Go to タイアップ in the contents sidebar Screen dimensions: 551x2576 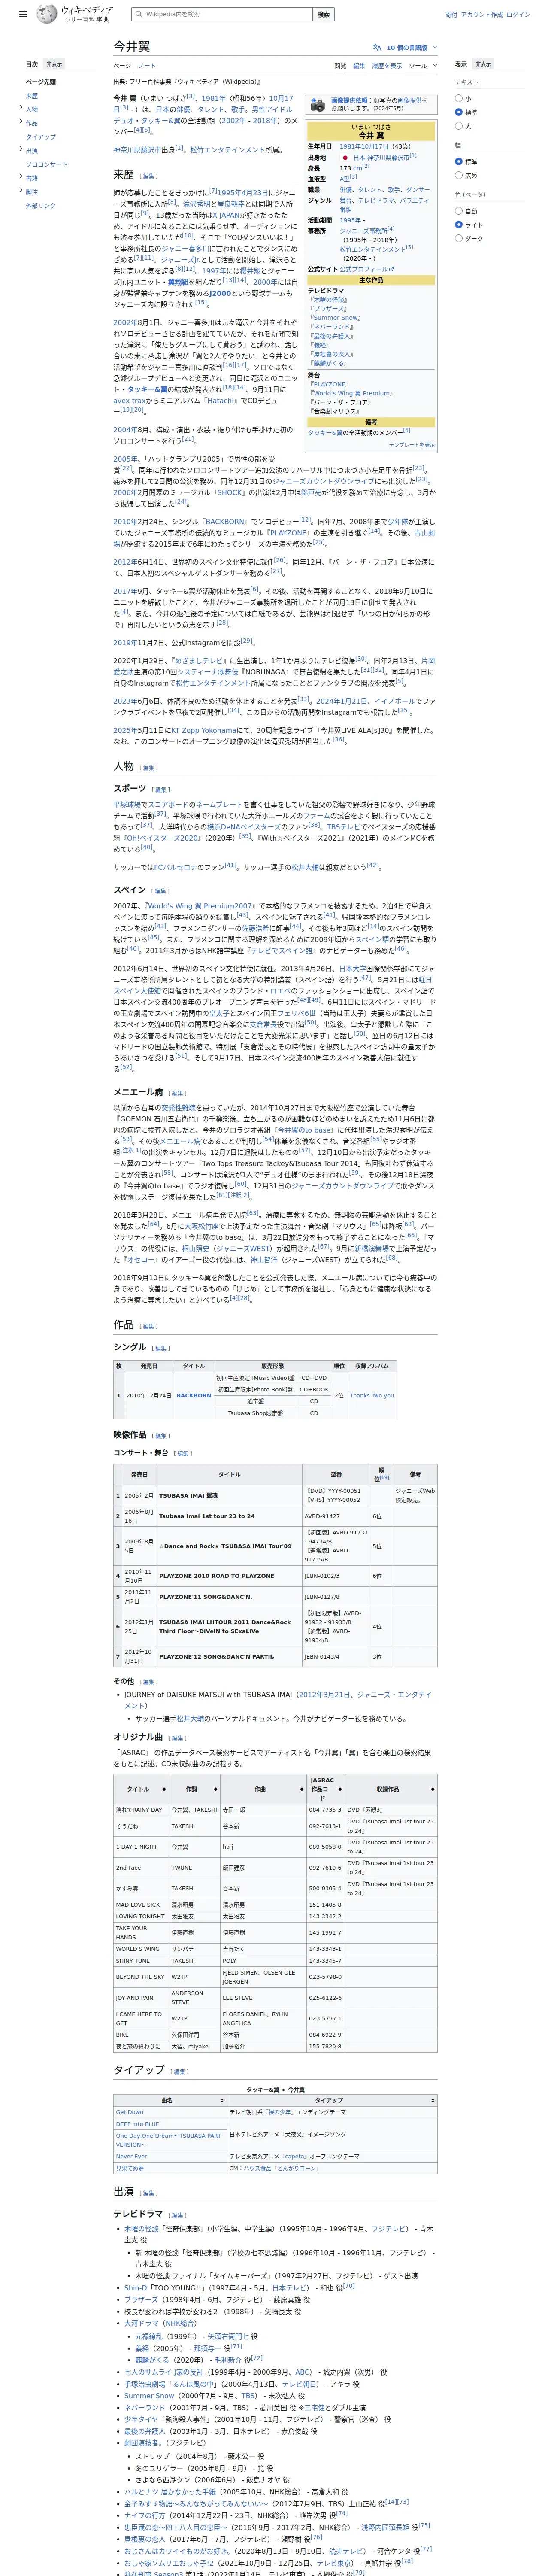41,137
